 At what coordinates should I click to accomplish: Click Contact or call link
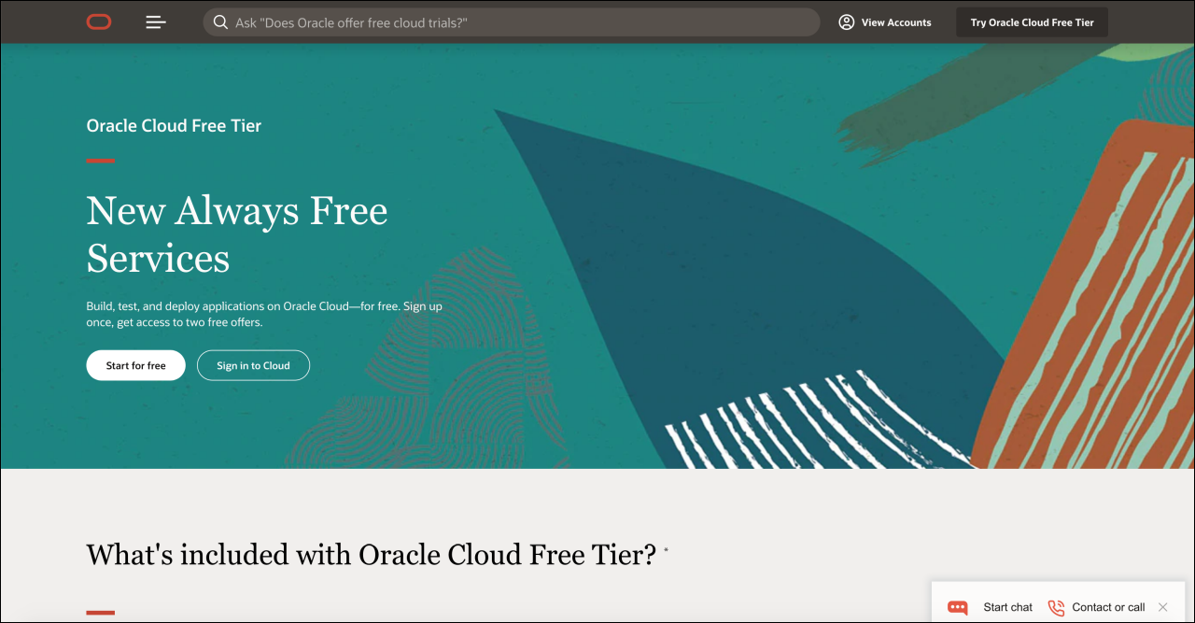(x=1108, y=607)
